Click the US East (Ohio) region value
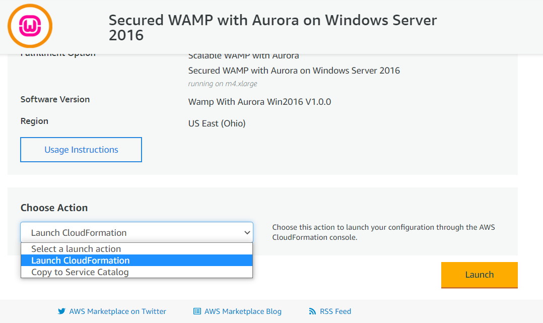Image resolution: width=543 pixels, height=323 pixels. (x=217, y=123)
